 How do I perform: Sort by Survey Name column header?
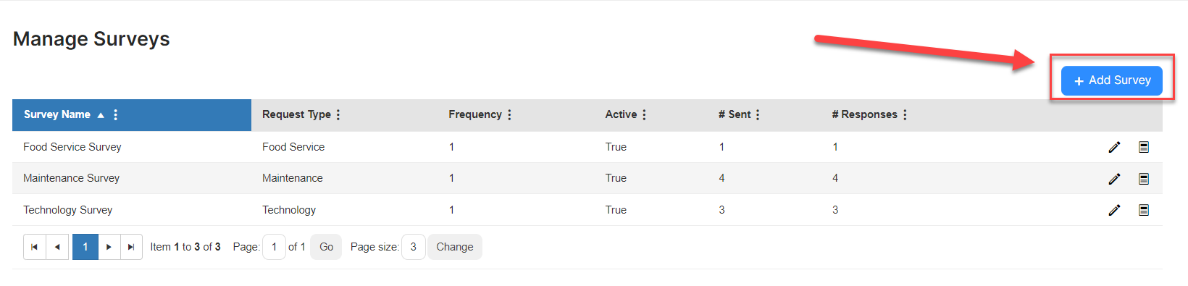(x=57, y=114)
